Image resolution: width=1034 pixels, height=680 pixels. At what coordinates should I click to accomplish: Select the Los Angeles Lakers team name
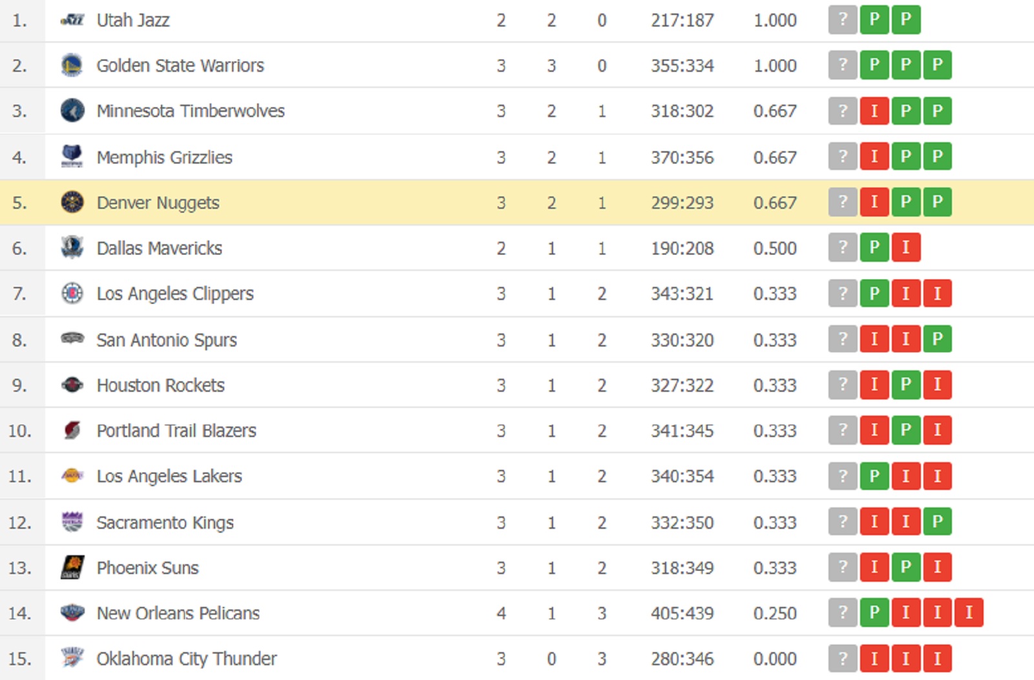[169, 476]
